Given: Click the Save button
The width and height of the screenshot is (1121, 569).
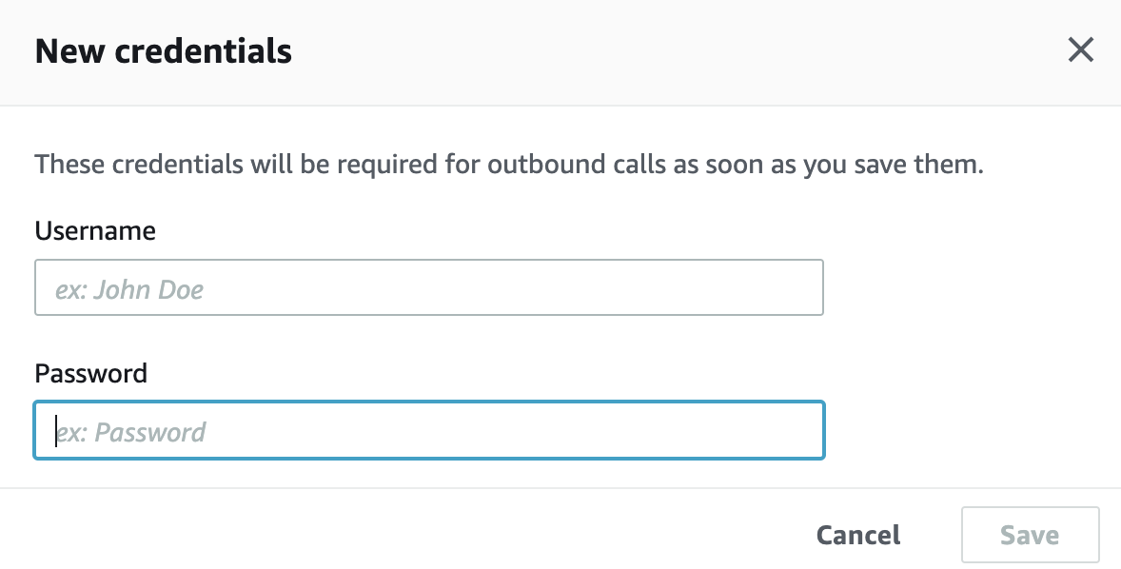Looking at the screenshot, I should click(x=1030, y=535).
